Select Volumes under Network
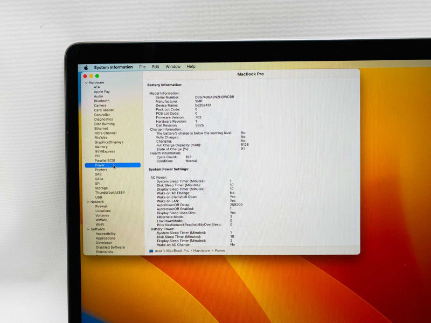431x323 pixels. coord(102,216)
